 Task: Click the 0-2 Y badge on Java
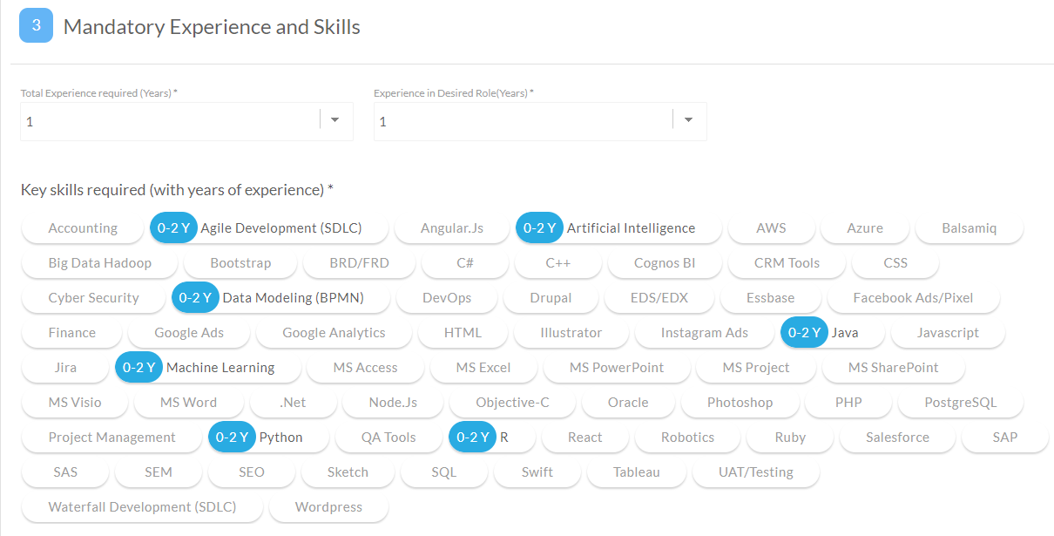click(x=804, y=333)
